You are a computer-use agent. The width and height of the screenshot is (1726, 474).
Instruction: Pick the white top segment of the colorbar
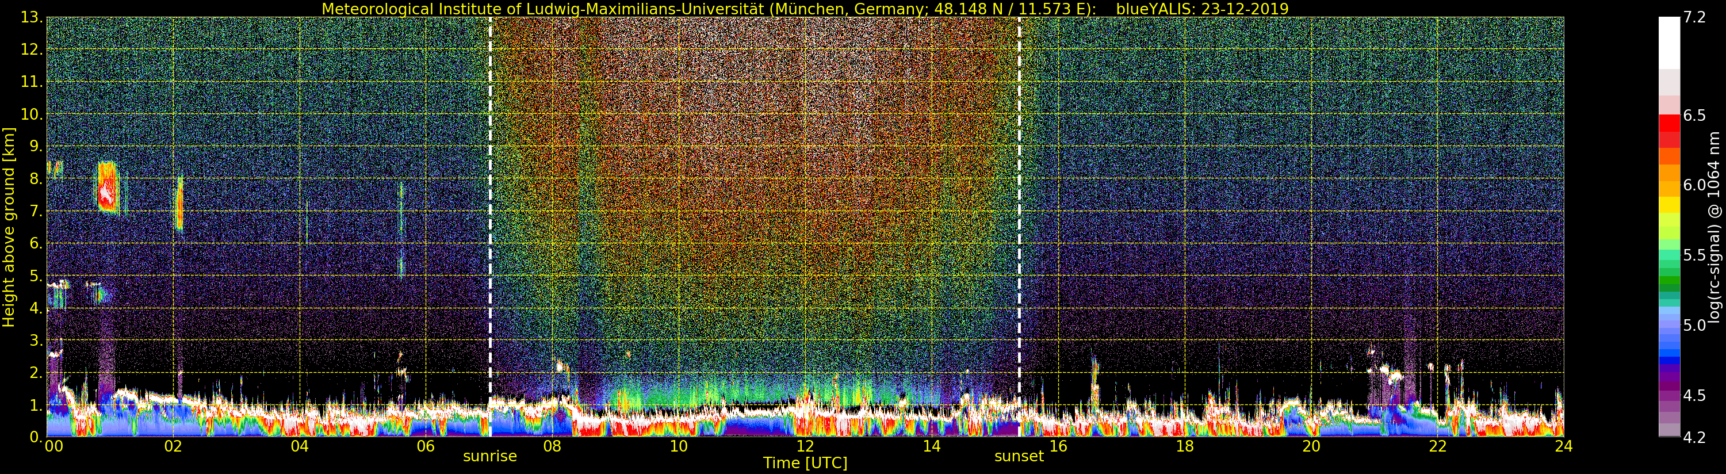coord(1669,43)
